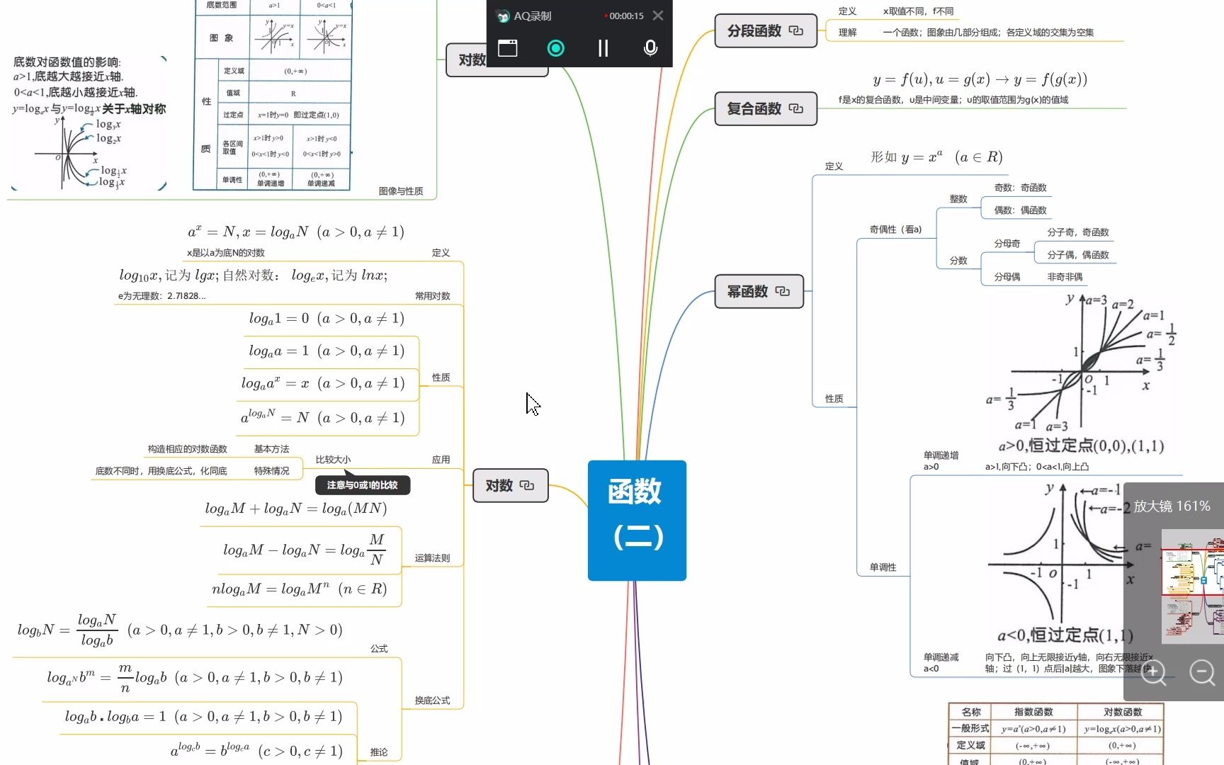Click the green record button in AQ录制

pyautogui.click(x=556, y=48)
